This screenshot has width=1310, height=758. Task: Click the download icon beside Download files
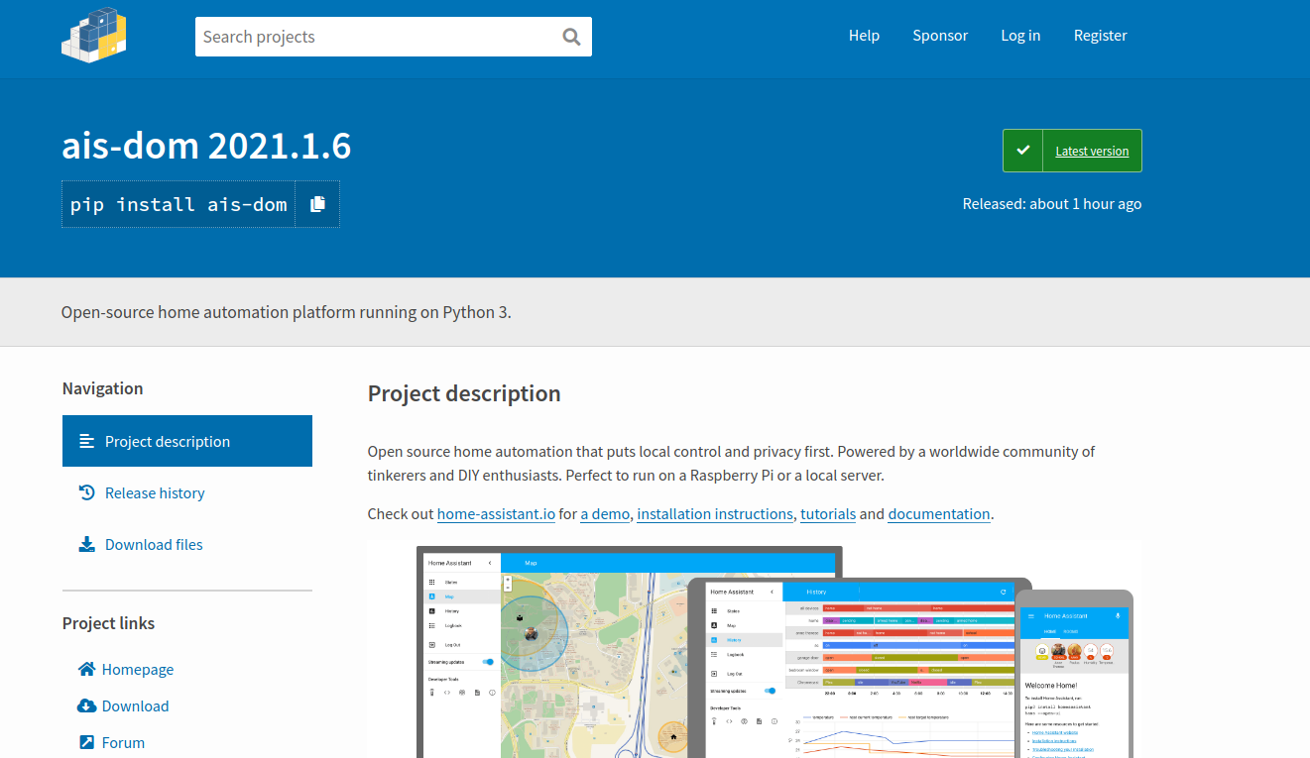(87, 544)
